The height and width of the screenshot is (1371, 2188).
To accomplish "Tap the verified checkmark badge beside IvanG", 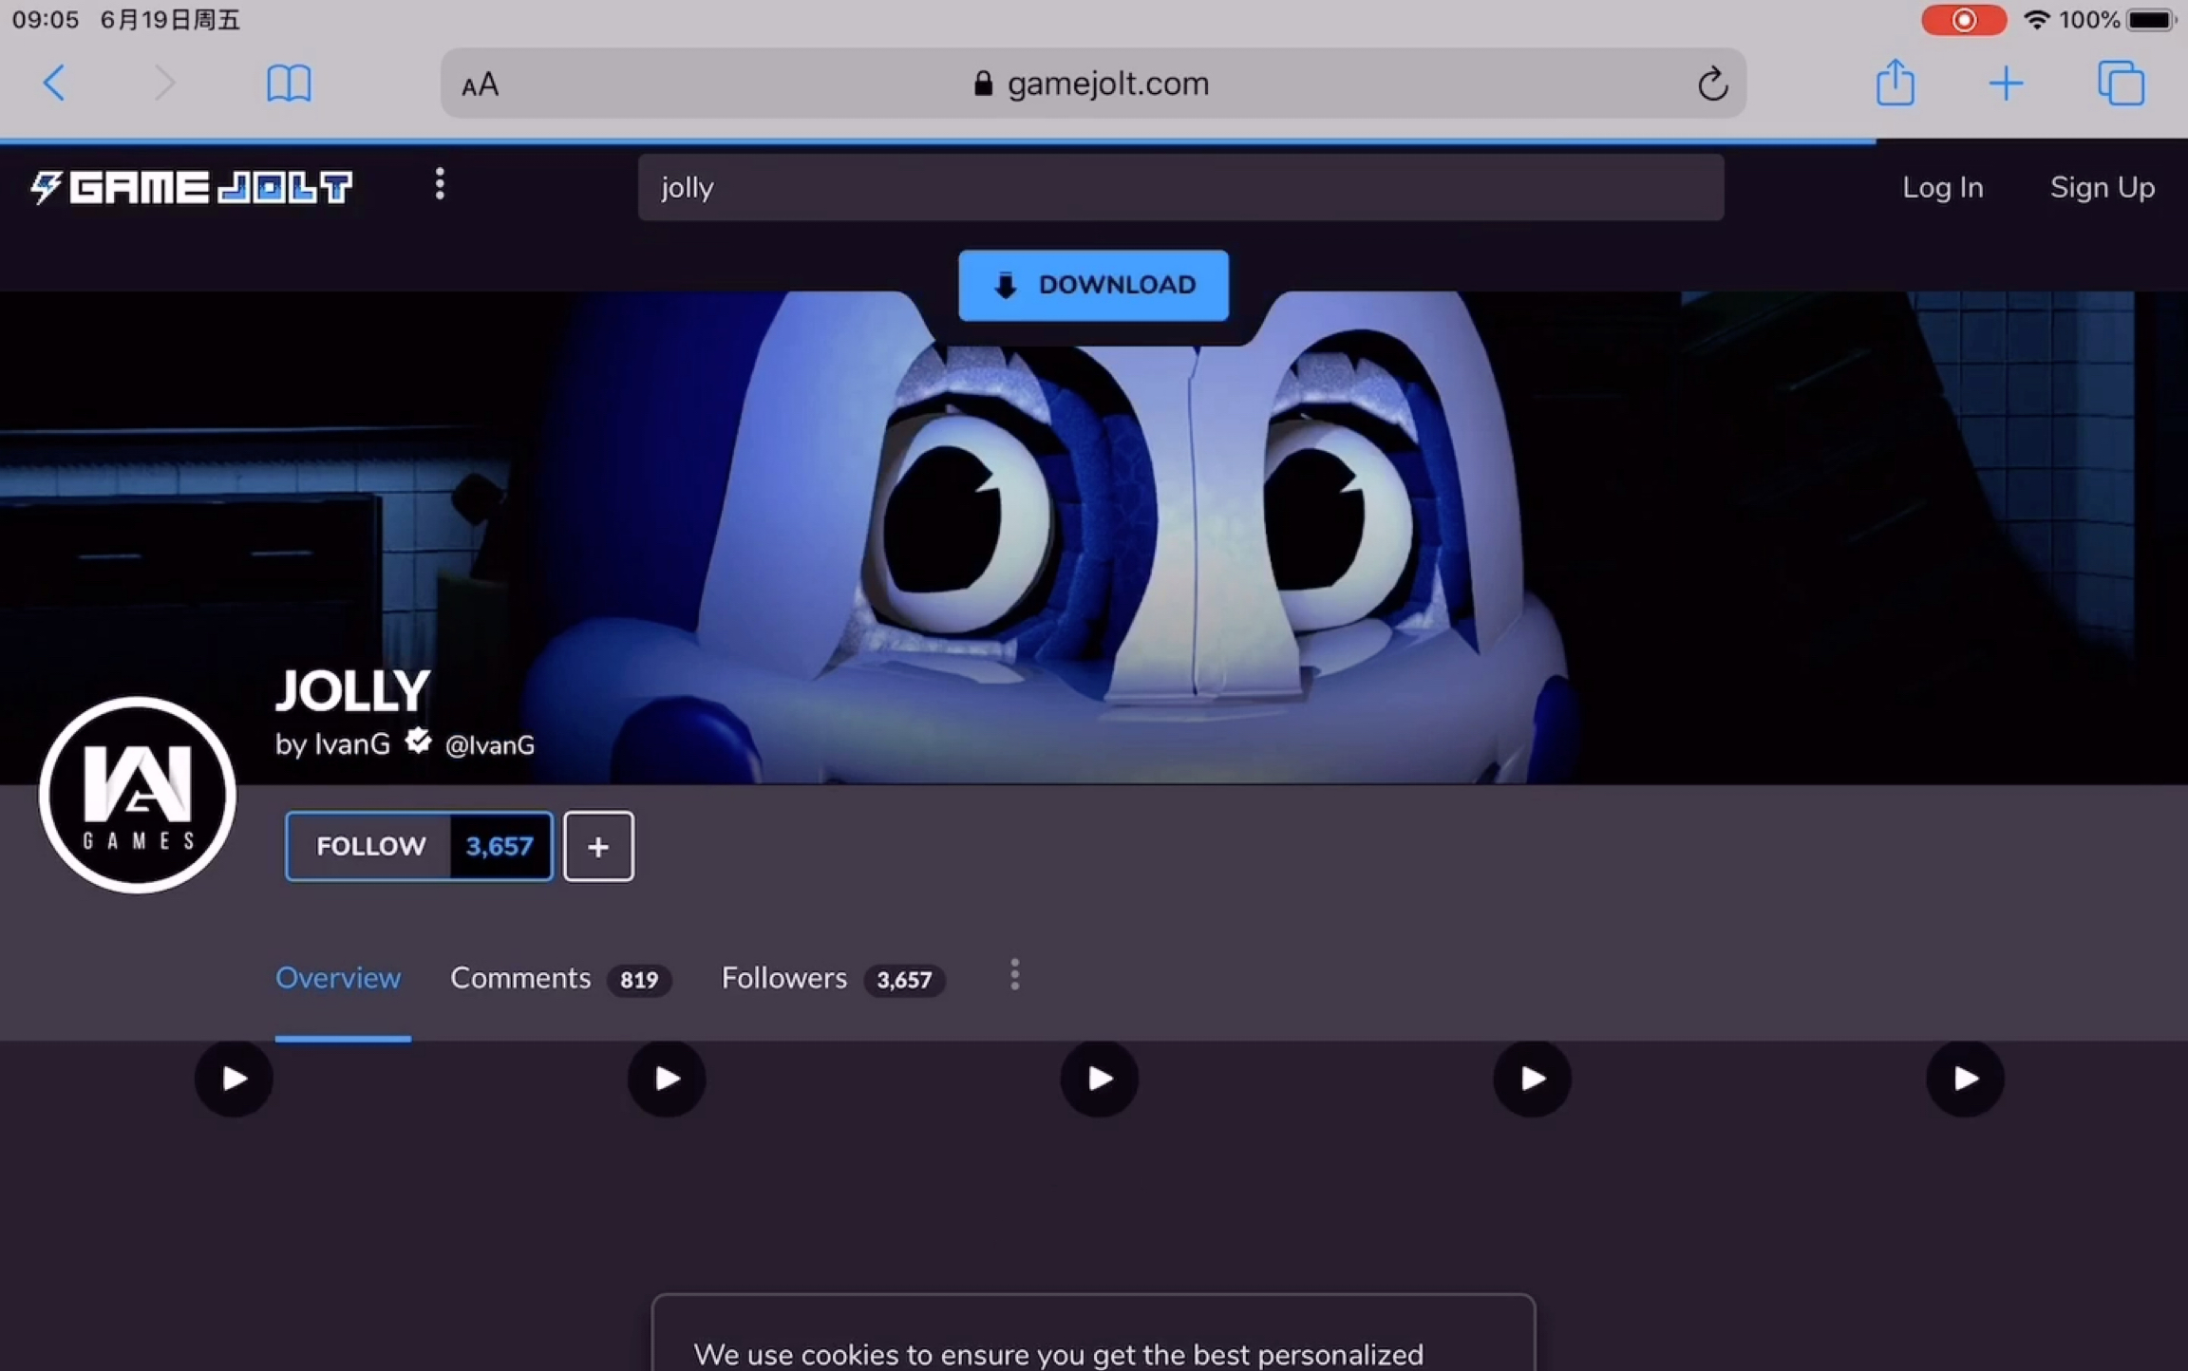I will (x=418, y=741).
